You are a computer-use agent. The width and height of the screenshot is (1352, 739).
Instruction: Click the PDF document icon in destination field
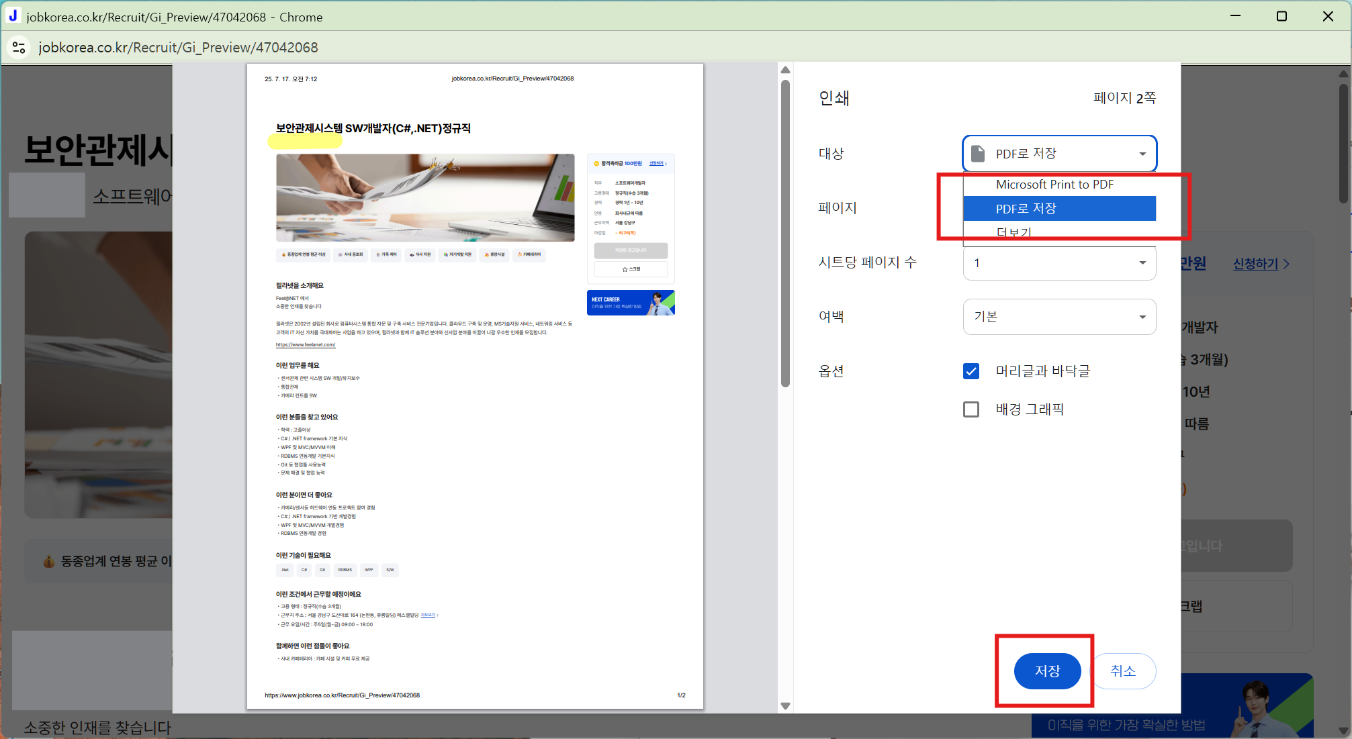(x=978, y=154)
